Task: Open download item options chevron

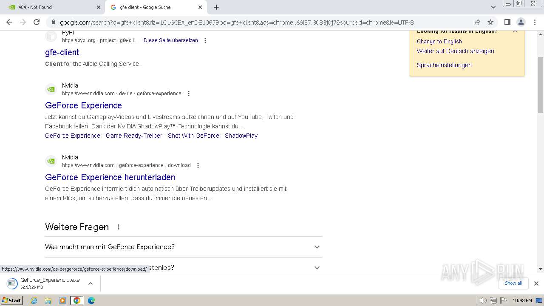Action: (x=90, y=283)
